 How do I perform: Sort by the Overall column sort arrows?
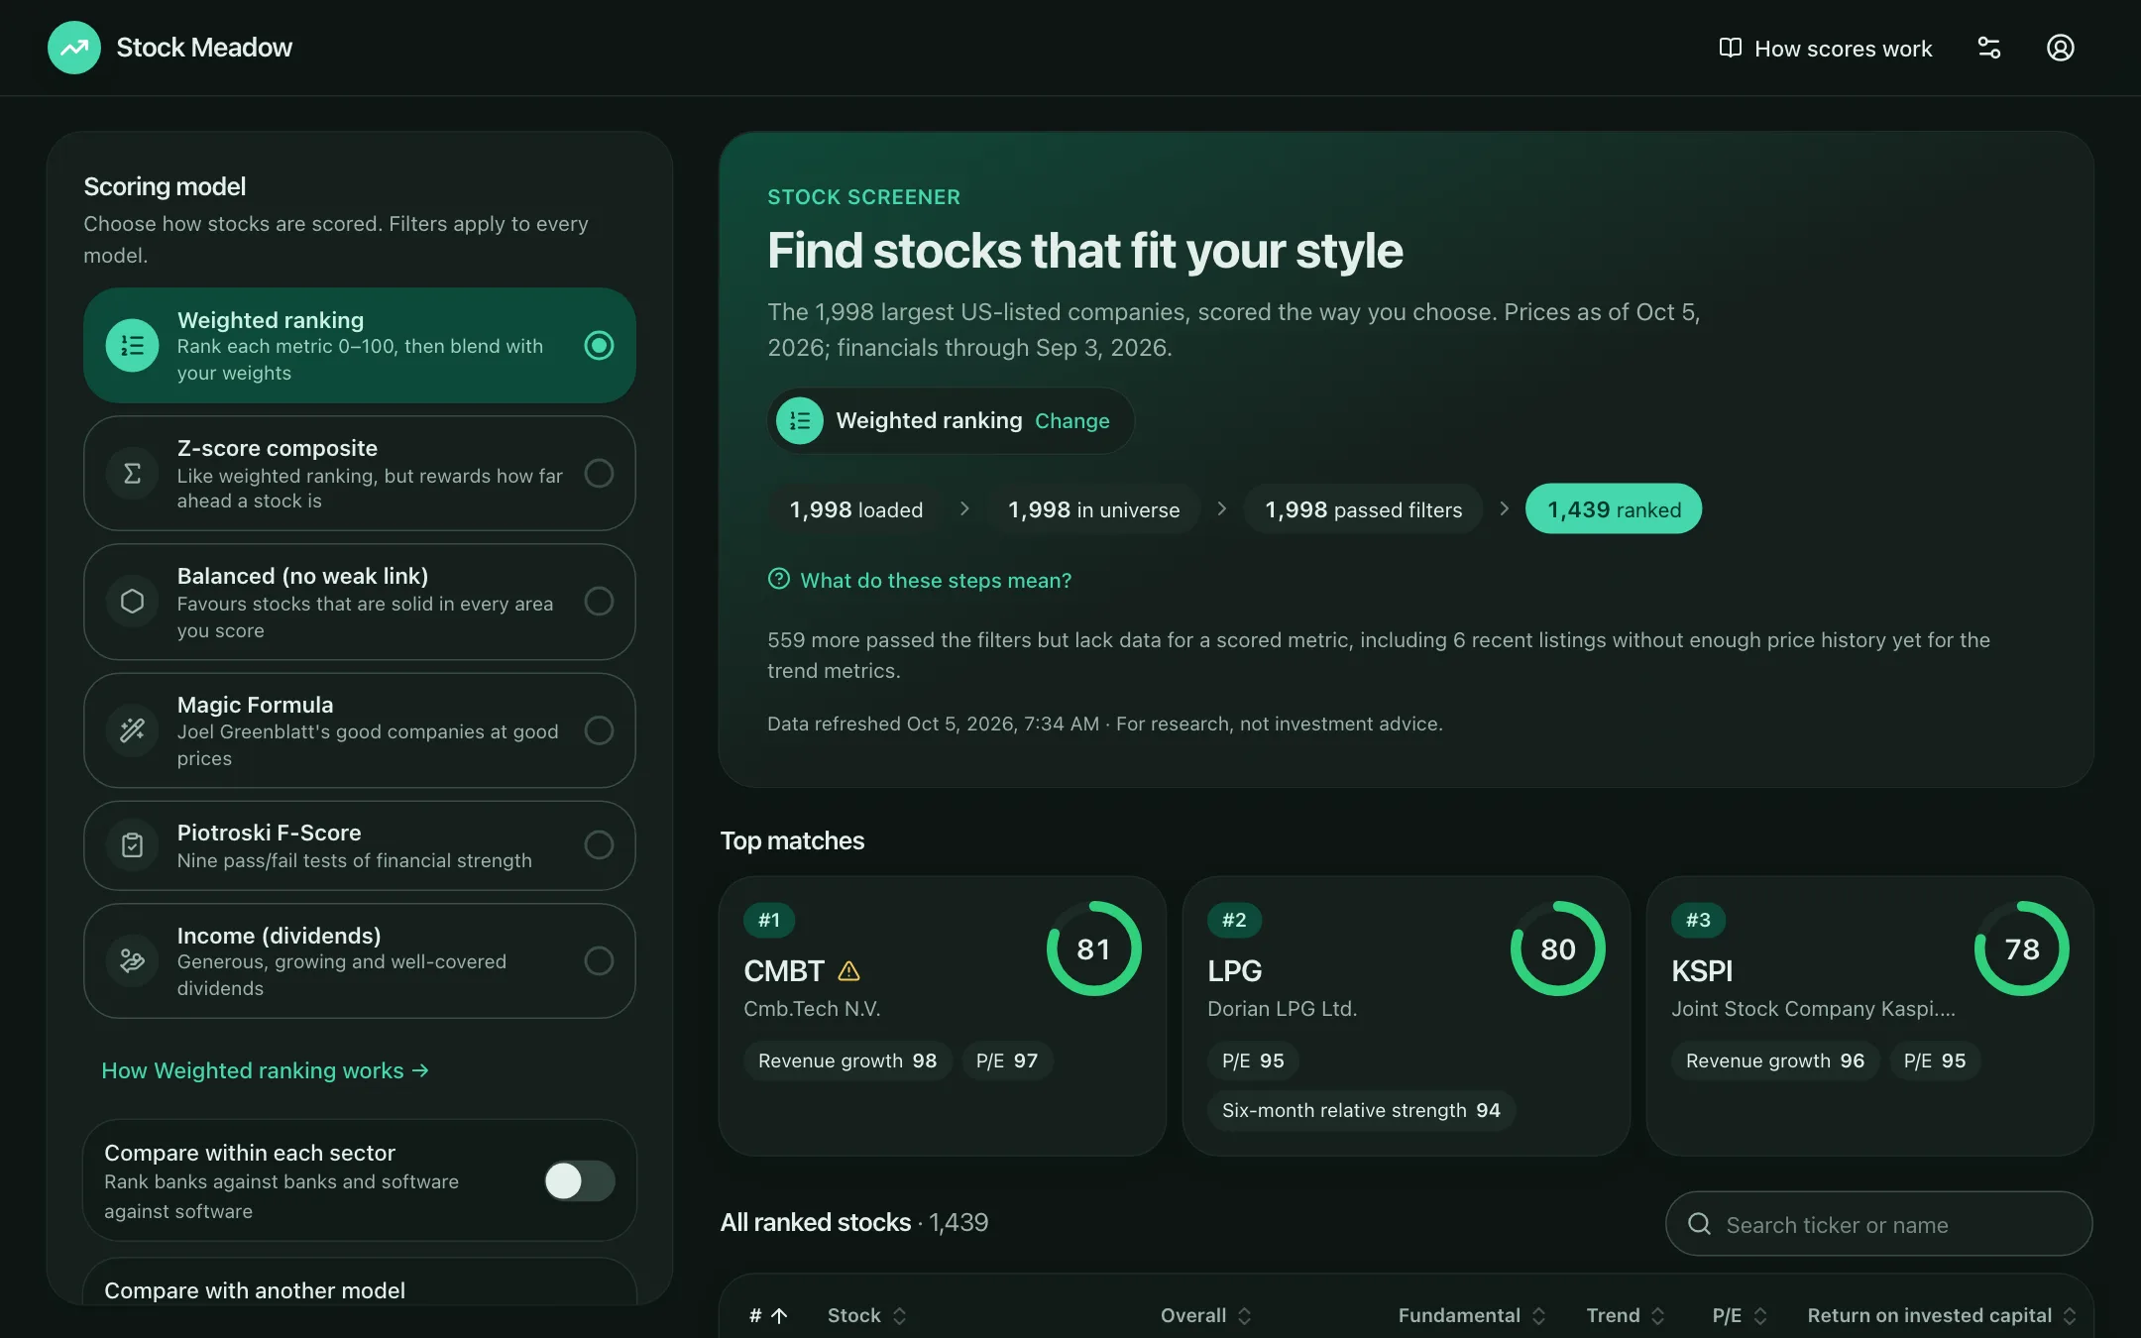tap(1245, 1315)
